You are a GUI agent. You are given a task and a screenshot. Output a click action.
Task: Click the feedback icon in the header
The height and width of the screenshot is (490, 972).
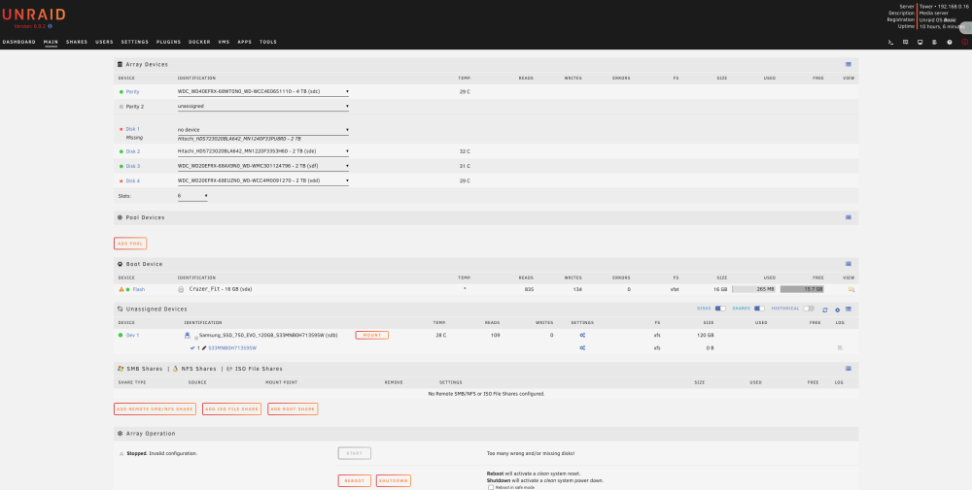pyautogui.click(x=906, y=42)
